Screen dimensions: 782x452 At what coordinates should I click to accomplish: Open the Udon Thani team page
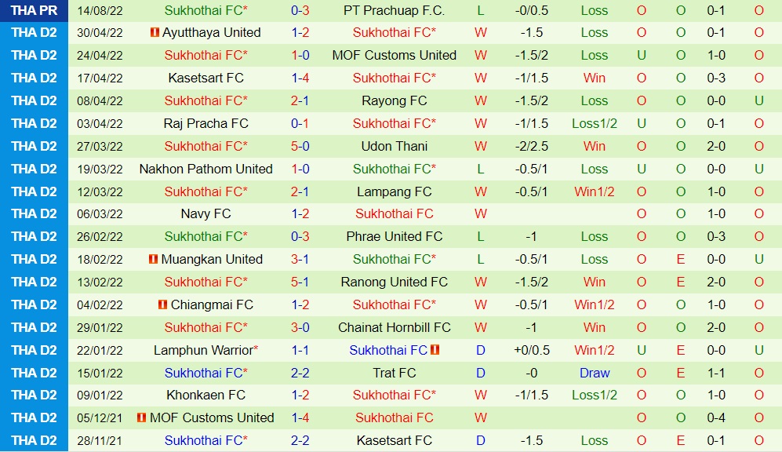(394, 146)
